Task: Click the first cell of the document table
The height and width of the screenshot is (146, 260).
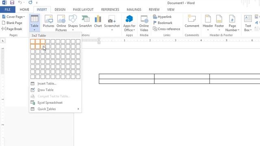Action: coord(126,76)
